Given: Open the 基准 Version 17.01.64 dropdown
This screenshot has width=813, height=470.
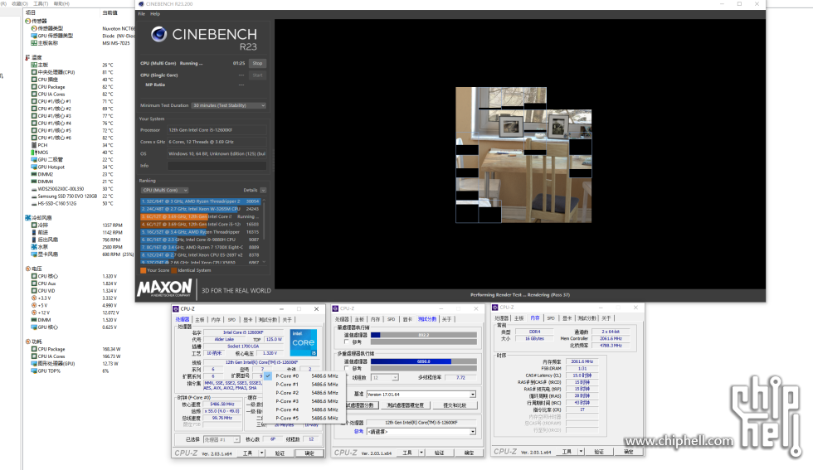Looking at the screenshot, I should click(x=421, y=395).
